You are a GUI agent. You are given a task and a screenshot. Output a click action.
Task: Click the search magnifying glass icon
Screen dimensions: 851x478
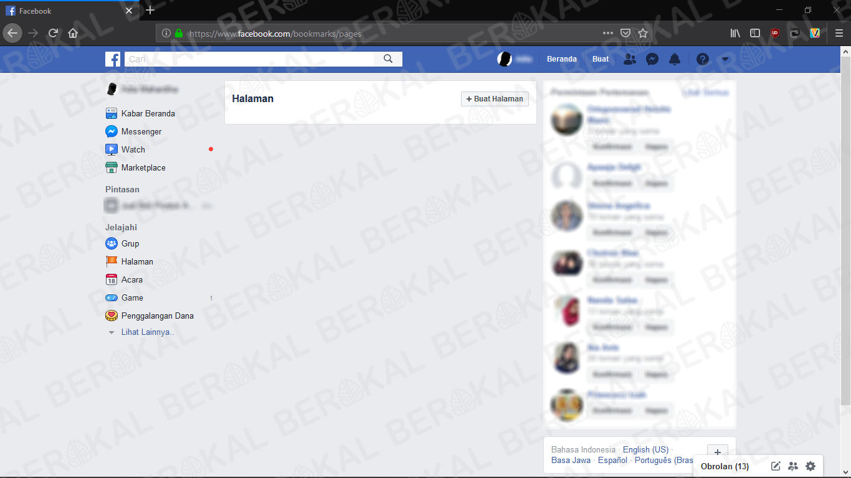tap(388, 58)
